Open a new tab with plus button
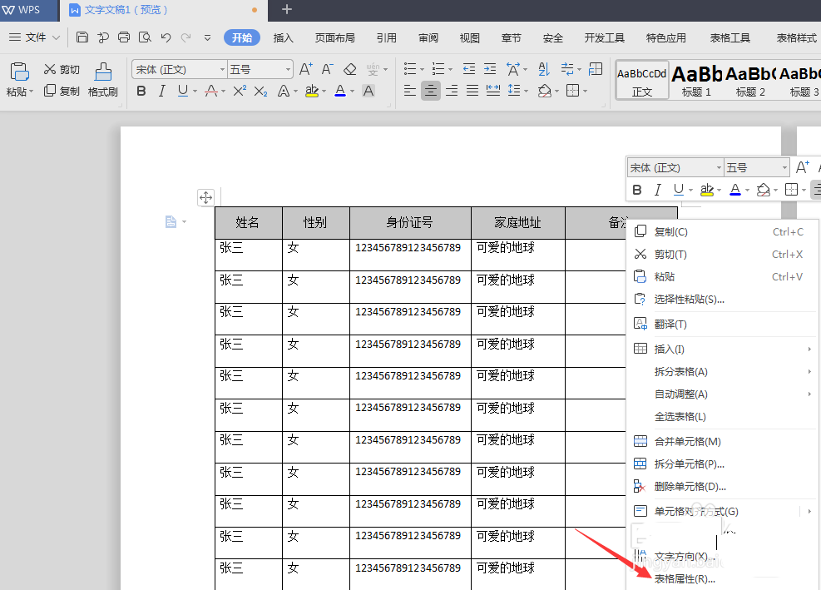The image size is (821, 590). (x=287, y=9)
